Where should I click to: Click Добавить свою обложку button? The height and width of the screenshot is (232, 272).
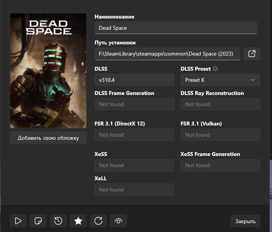[48, 138]
